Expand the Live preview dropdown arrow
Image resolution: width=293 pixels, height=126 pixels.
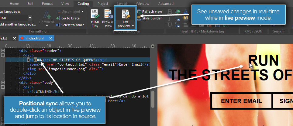133,26
